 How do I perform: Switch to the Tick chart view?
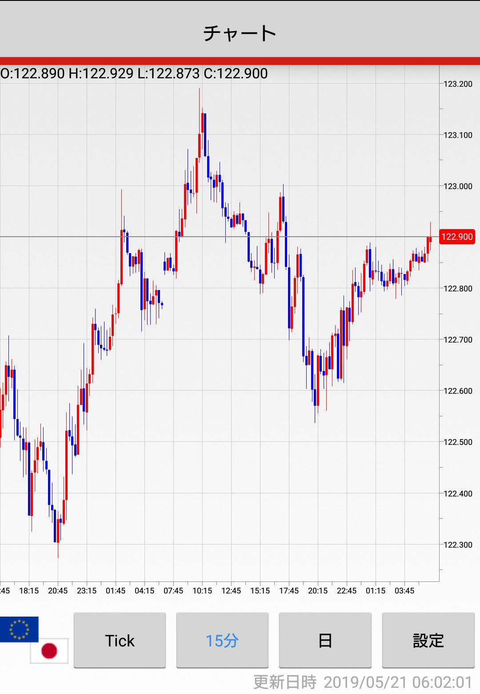pos(120,640)
